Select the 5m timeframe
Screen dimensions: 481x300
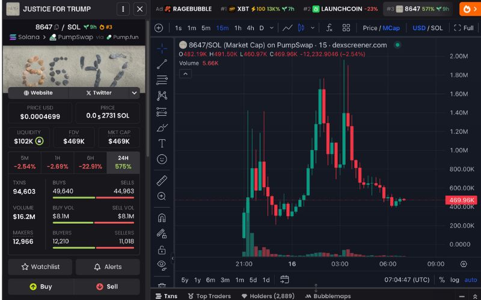tap(206, 28)
